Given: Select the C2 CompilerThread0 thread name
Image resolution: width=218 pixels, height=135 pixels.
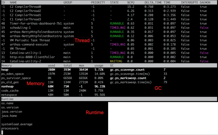Looking at the screenshot, I should click(x=25, y=7).
